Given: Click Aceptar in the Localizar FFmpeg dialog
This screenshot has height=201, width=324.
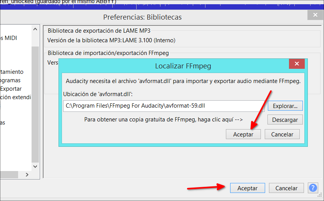Looking at the screenshot, I should [x=243, y=135].
